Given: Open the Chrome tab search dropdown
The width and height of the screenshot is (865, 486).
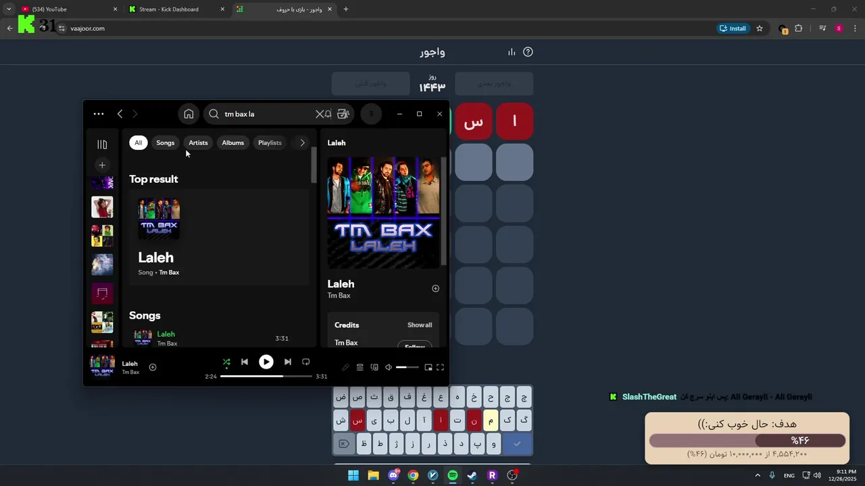Looking at the screenshot, I should 8,9.
